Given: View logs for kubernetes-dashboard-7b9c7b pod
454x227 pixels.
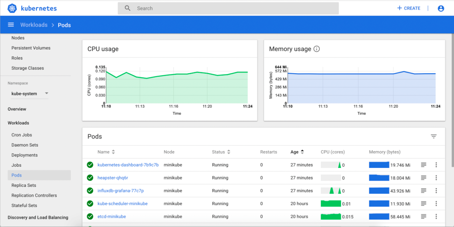Looking at the screenshot, I should click(x=424, y=165).
